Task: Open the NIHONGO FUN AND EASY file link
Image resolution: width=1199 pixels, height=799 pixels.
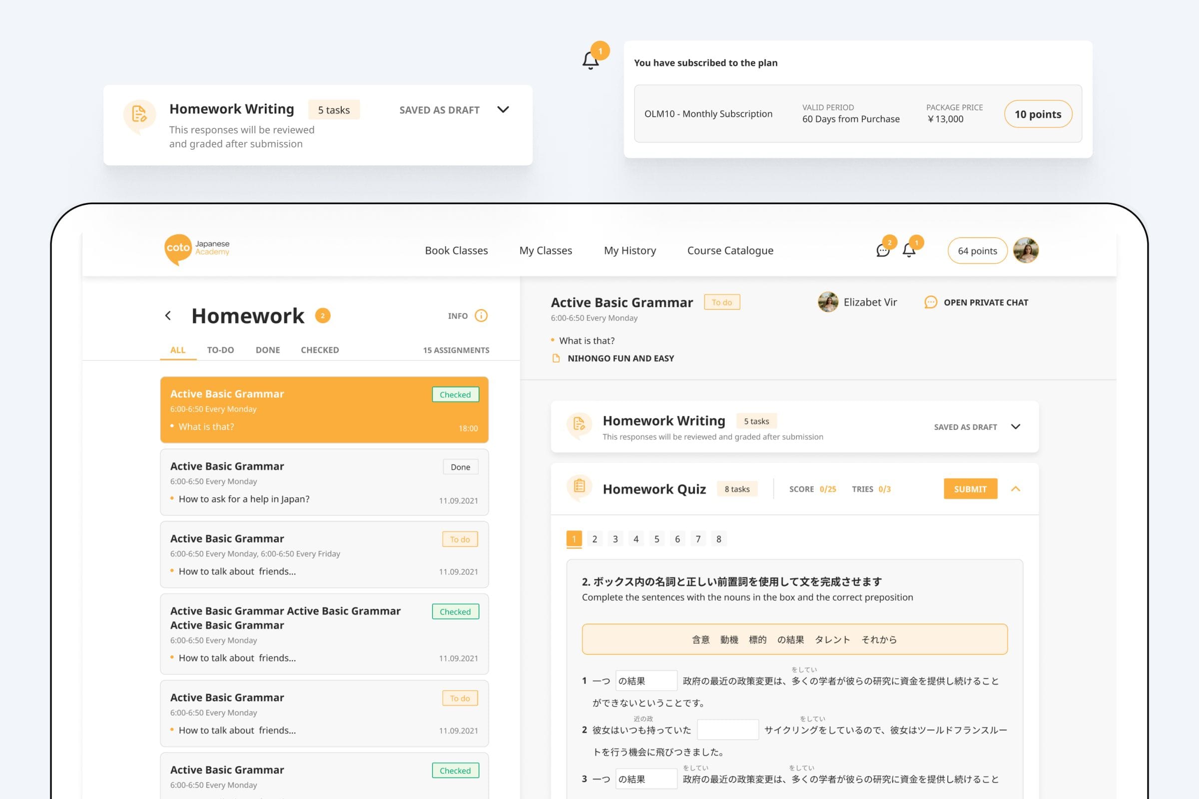Action: [x=620, y=358]
